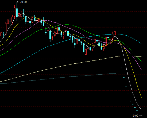Click the 9.09 low price label
This screenshot has width=147, height=118.
pyautogui.click(x=136, y=116)
